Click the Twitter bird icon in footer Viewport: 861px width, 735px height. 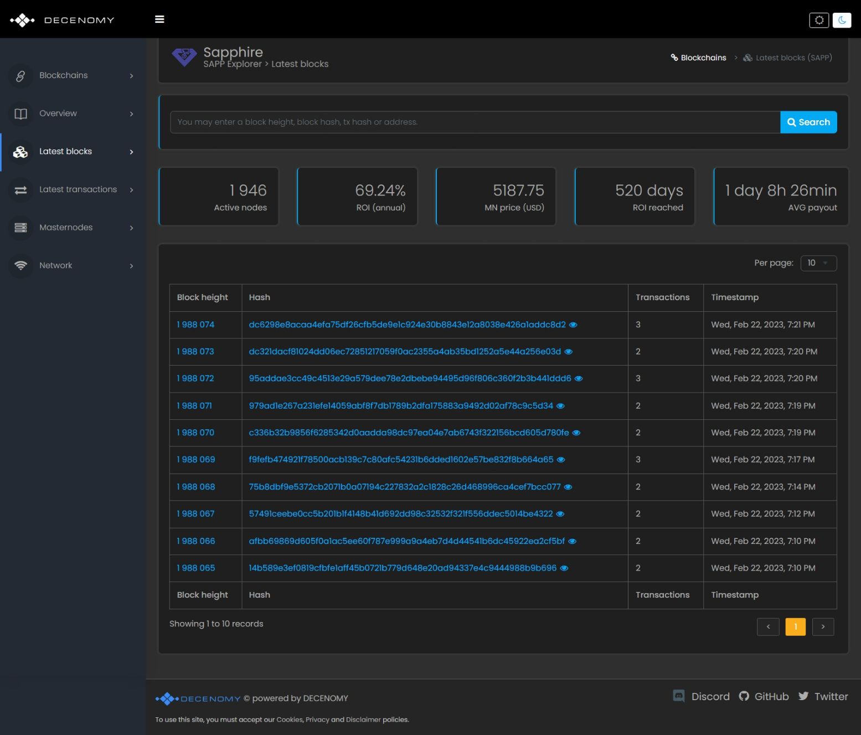pyautogui.click(x=803, y=696)
